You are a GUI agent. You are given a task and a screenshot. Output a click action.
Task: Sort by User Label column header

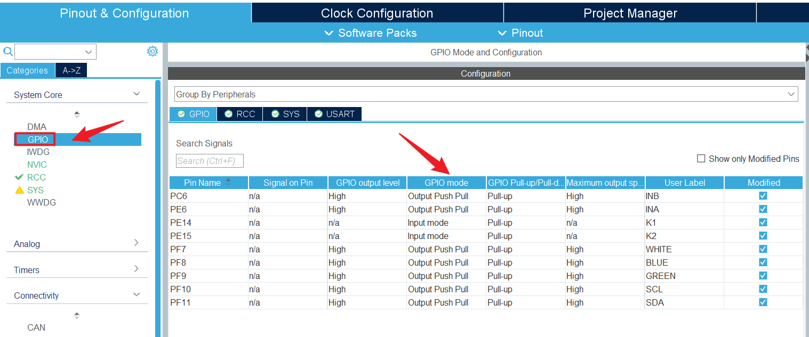(x=685, y=183)
